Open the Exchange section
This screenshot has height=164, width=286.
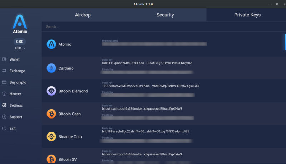coord(17,71)
